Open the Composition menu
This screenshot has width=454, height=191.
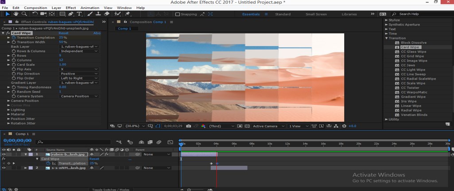click(35, 8)
